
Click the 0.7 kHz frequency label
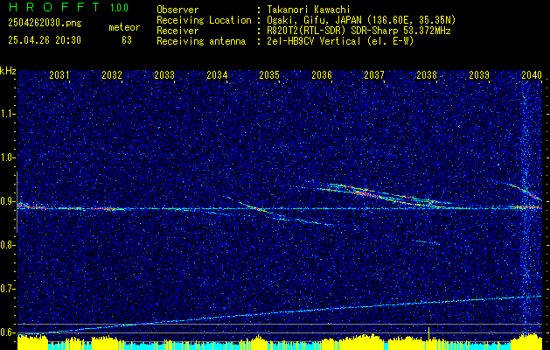click(8, 289)
